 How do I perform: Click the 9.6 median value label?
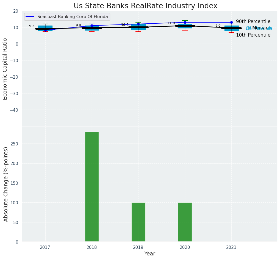218,26
